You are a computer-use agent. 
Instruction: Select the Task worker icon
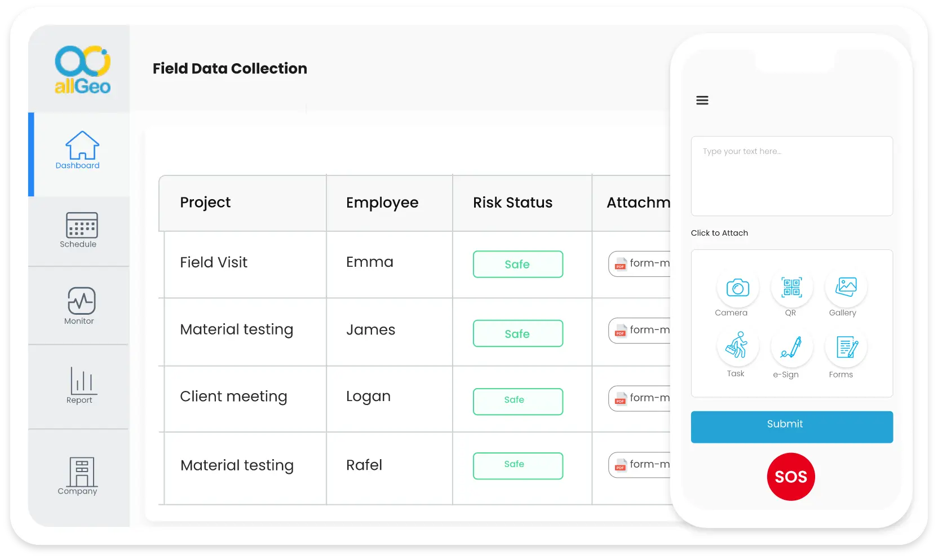[737, 345]
